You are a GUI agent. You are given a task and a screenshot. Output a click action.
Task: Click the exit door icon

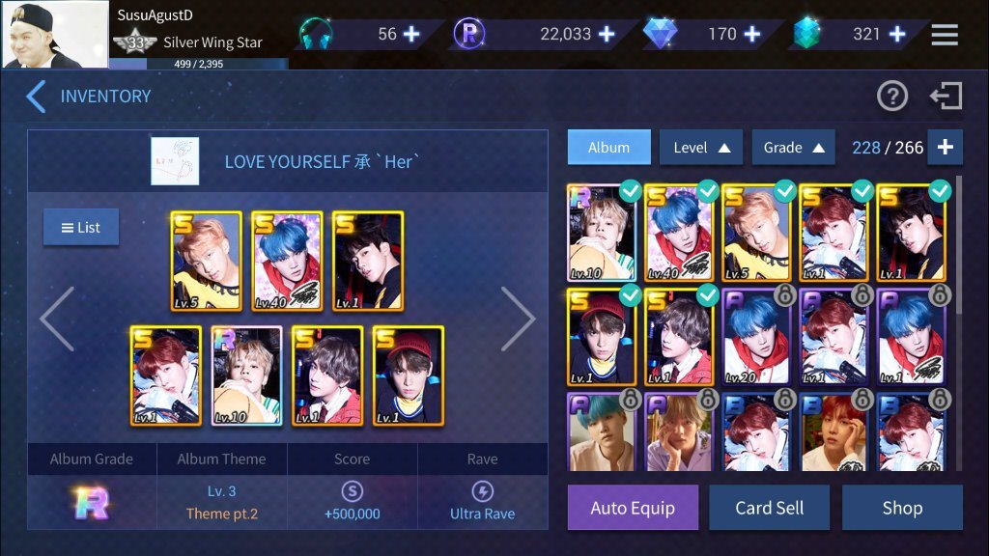[x=947, y=97]
